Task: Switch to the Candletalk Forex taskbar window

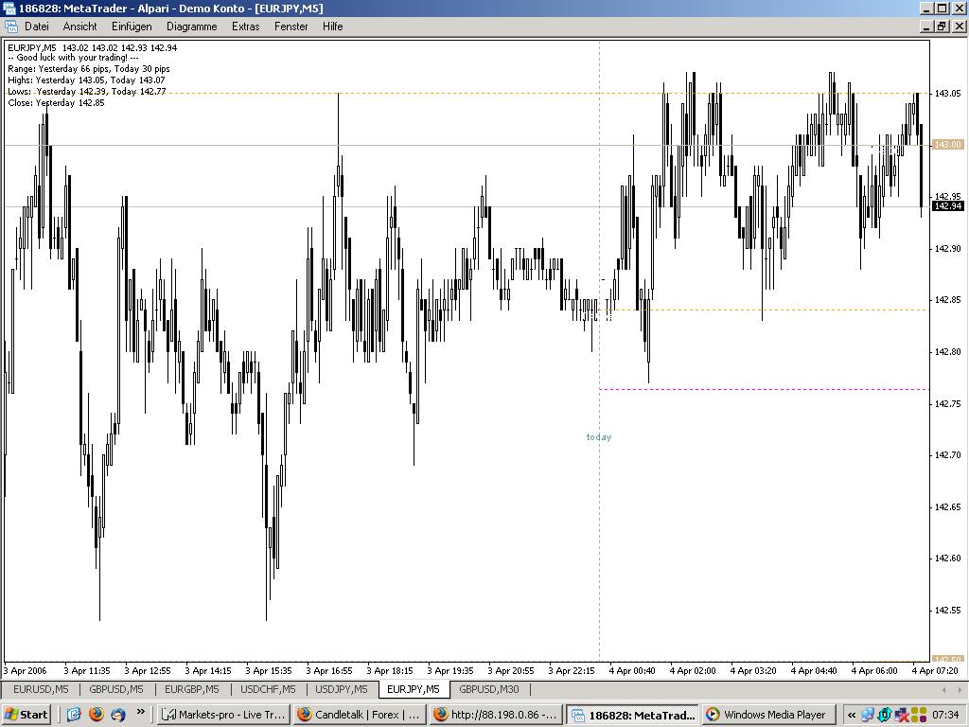Action: coord(359,715)
